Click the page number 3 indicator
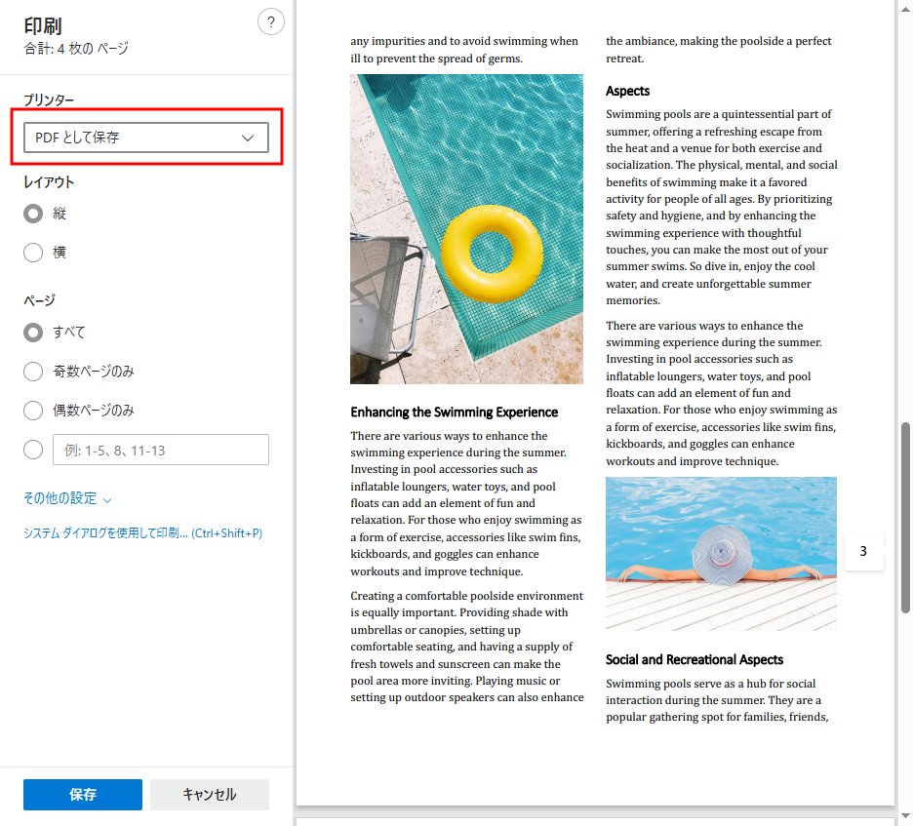The height and width of the screenshot is (826, 913). pos(863,551)
